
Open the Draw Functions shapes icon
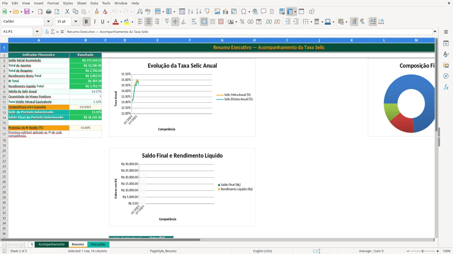pyautogui.click(x=311, y=12)
